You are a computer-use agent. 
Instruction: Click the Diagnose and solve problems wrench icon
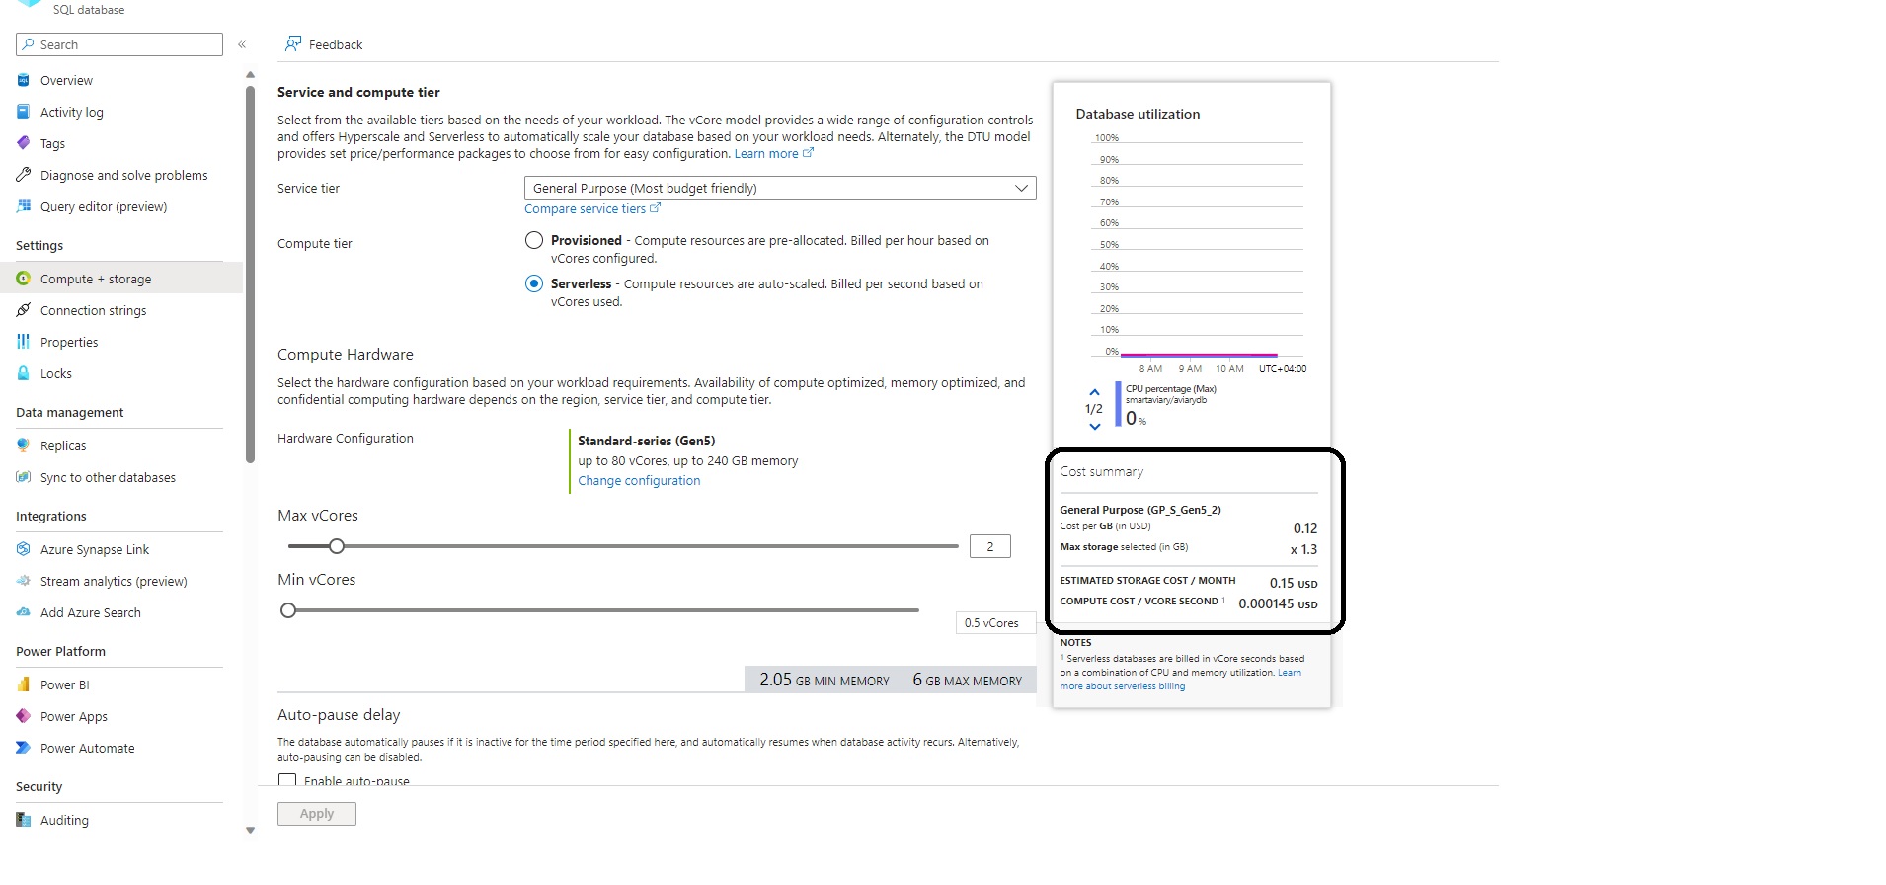[x=24, y=175]
